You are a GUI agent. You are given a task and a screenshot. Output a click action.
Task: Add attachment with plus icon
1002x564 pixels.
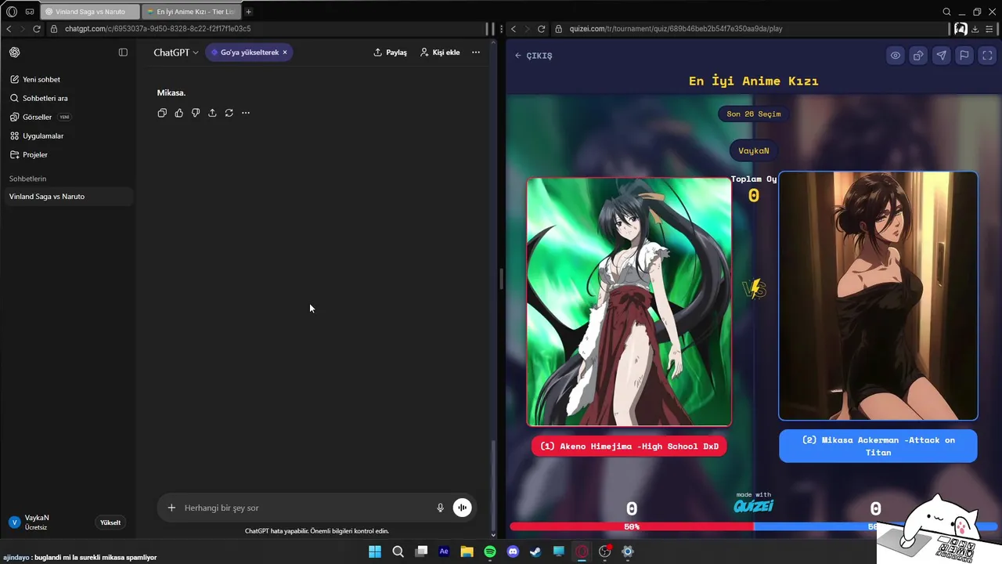point(171,508)
